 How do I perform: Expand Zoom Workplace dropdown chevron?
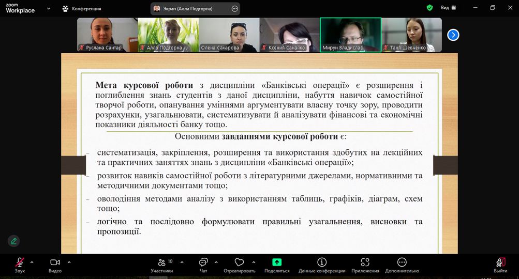(49, 8)
